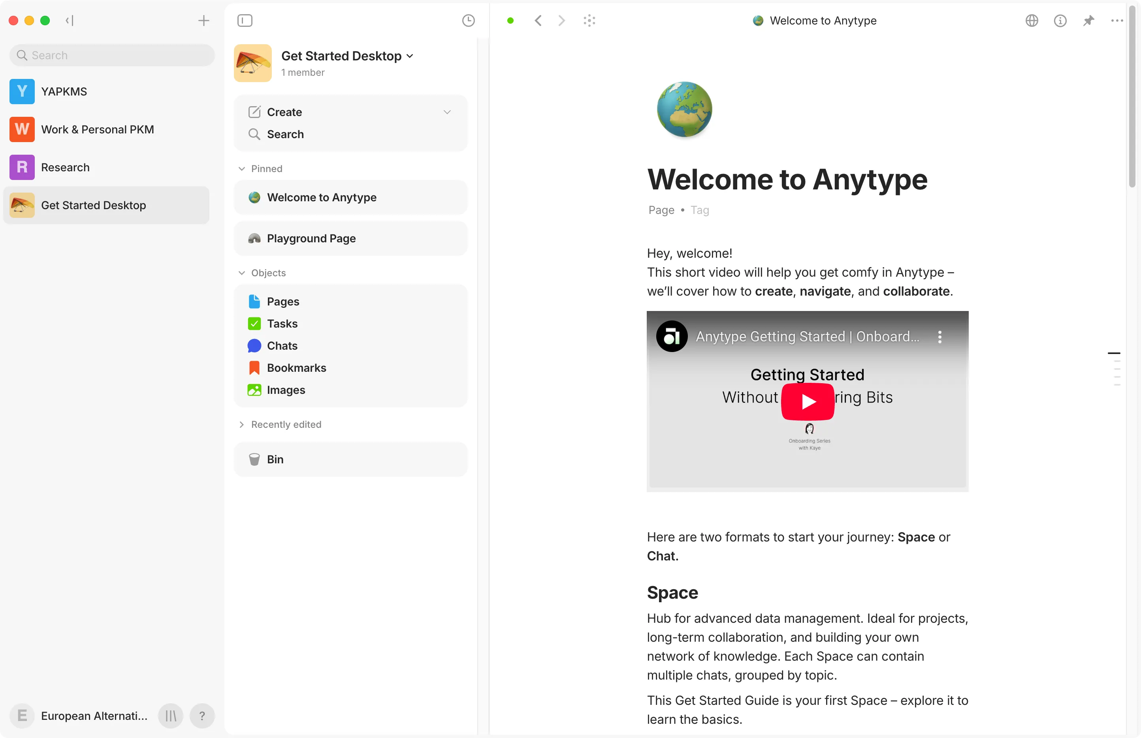
Task: Toggle the sidebar panel visibility
Action: tap(245, 21)
